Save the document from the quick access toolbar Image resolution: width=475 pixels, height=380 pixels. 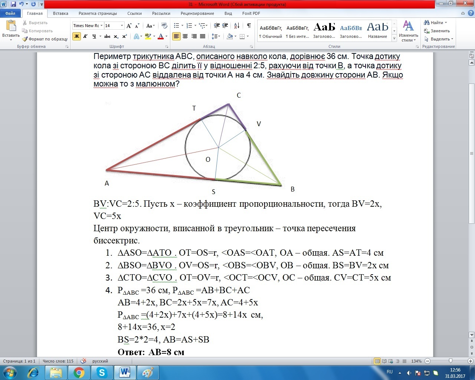14,4
